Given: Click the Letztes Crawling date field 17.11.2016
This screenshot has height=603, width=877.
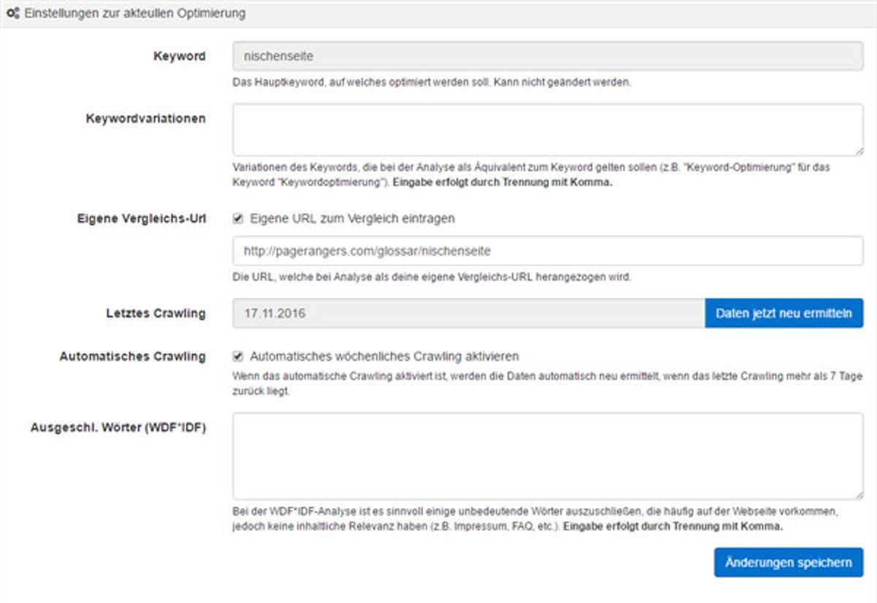Looking at the screenshot, I should point(468,313).
